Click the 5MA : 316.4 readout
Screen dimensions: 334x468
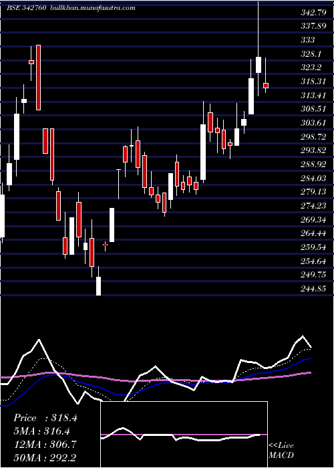tap(42, 431)
